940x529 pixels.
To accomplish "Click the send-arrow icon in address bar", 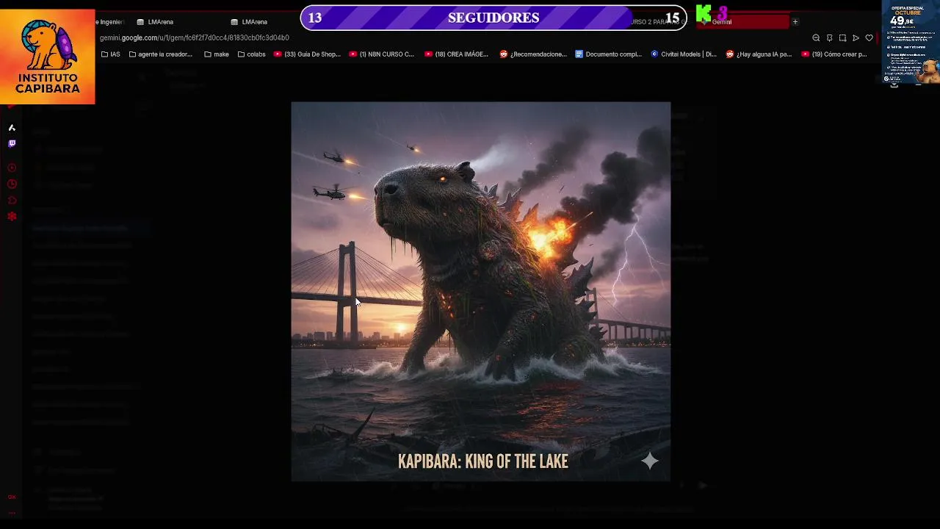I will (x=856, y=38).
